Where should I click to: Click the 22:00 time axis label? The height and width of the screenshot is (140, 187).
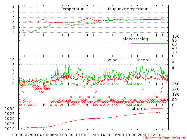[156, 135]
